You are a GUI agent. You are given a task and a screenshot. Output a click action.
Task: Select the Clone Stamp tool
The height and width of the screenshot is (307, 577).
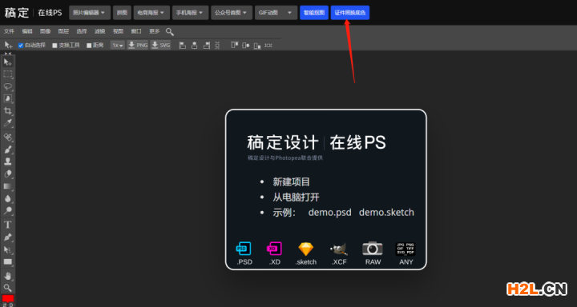(x=8, y=161)
